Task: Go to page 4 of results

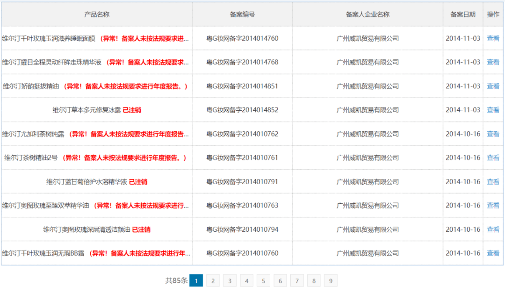Action: click(246, 280)
